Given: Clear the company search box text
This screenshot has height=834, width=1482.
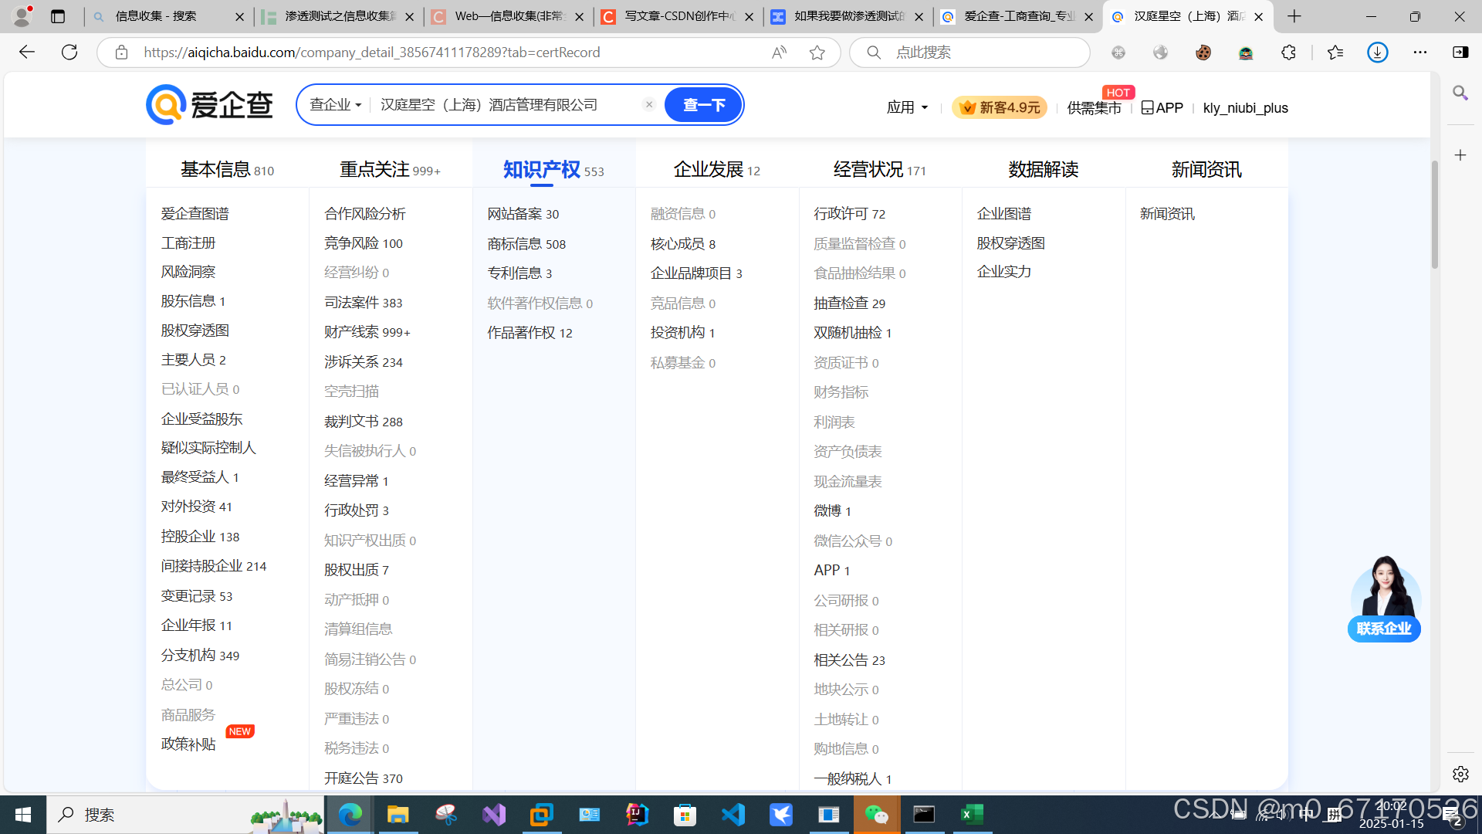Looking at the screenshot, I should point(649,104).
